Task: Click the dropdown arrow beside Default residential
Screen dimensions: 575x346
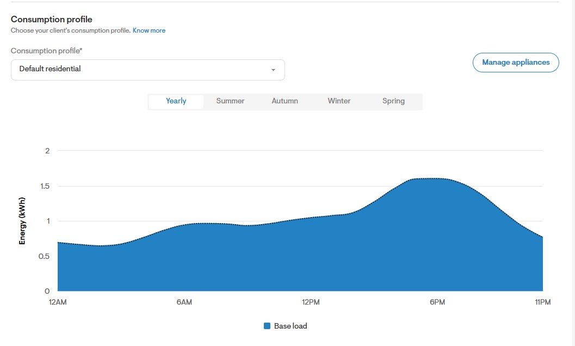Action: pos(273,70)
